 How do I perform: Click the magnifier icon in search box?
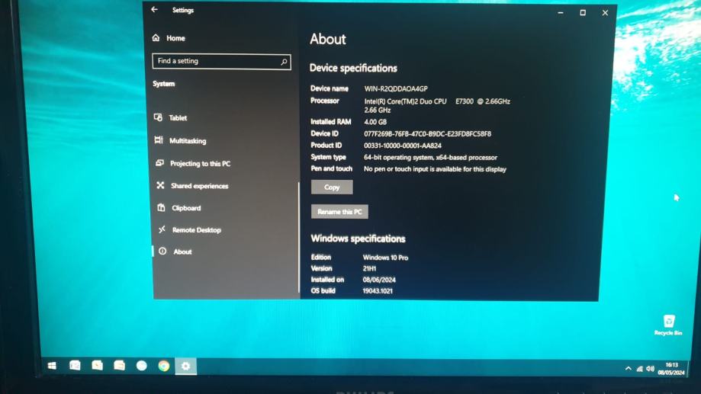pos(284,62)
